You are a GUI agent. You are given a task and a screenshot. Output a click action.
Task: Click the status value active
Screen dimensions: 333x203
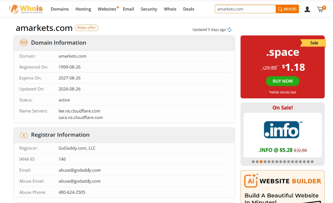[64, 100]
